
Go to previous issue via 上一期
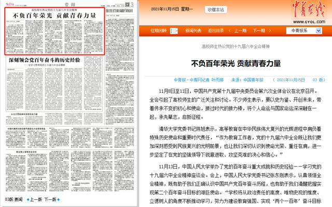pyautogui.click(x=240, y=31)
